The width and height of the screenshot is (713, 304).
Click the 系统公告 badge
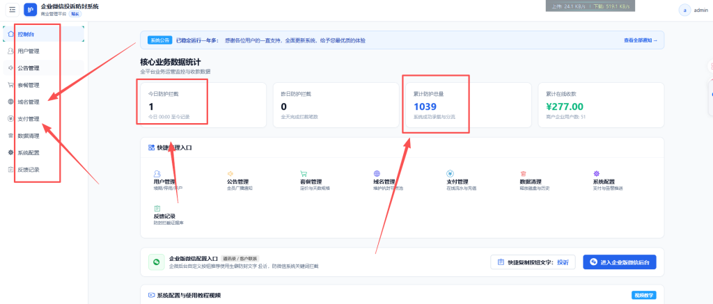[159, 40]
